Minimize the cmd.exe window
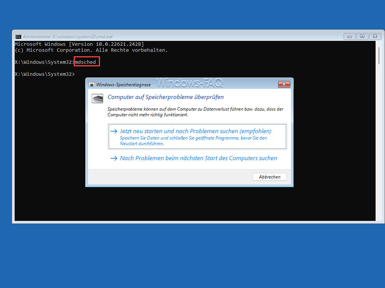This screenshot has width=385, height=288. (x=349, y=36)
